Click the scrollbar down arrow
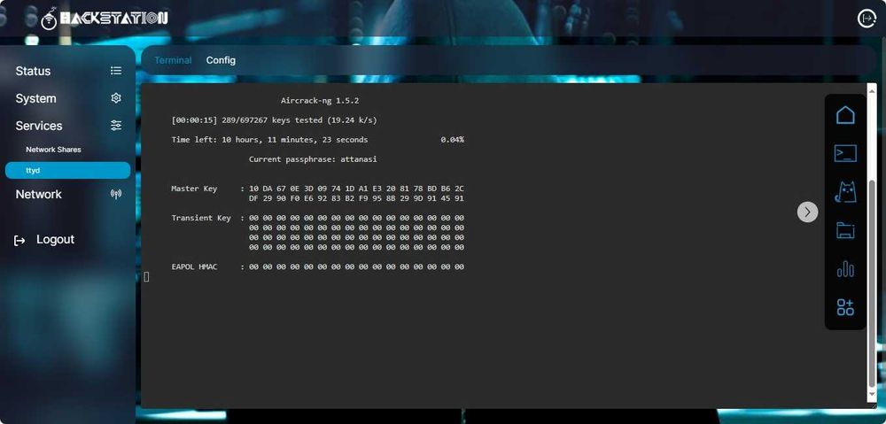886x424 pixels. [x=872, y=394]
